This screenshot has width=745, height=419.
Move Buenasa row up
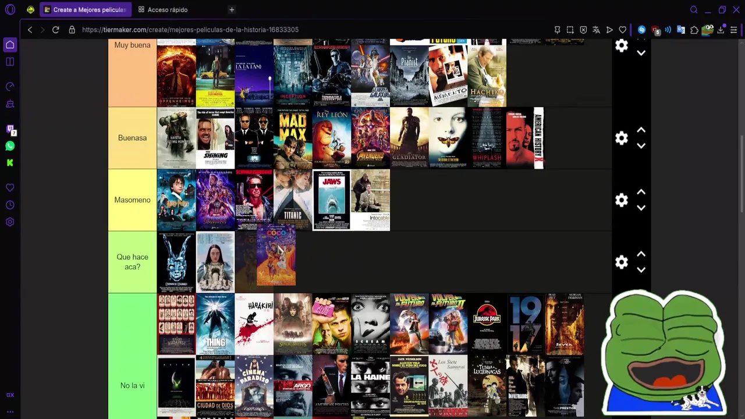pos(641,130)
